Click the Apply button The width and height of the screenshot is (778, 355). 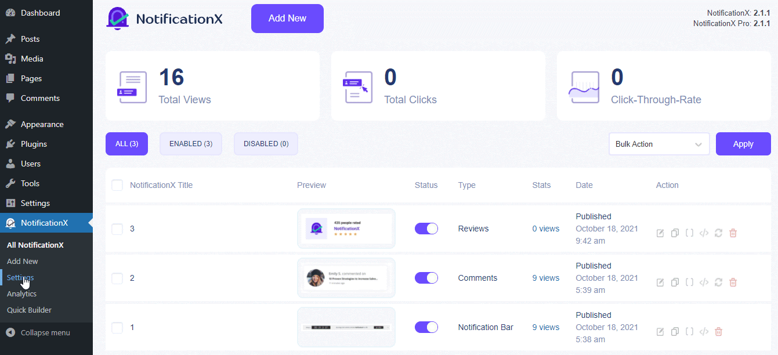coord(743,144)
